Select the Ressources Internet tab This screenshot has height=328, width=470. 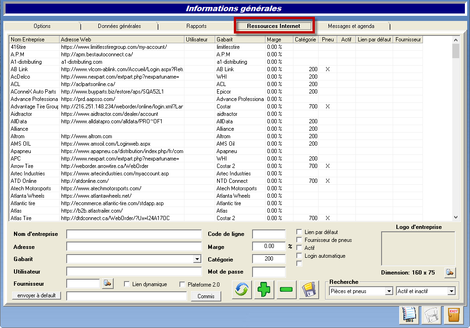point(273,26)
